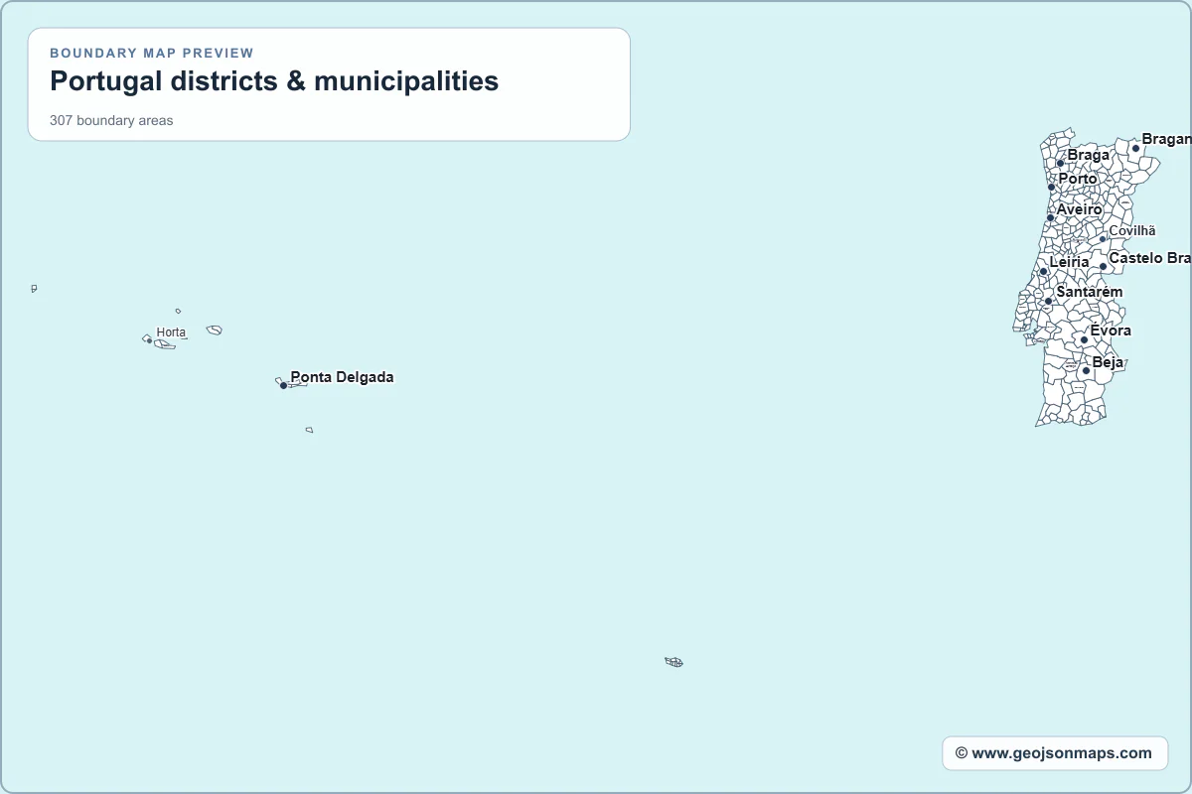Select the westernmost Azores island outline
The height and width of the screenshot is (794, 1192).
pos(34,289)
